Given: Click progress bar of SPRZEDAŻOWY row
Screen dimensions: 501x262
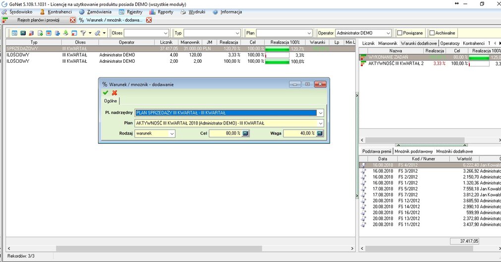Looking at the screenshot, I should click(278, 49).
